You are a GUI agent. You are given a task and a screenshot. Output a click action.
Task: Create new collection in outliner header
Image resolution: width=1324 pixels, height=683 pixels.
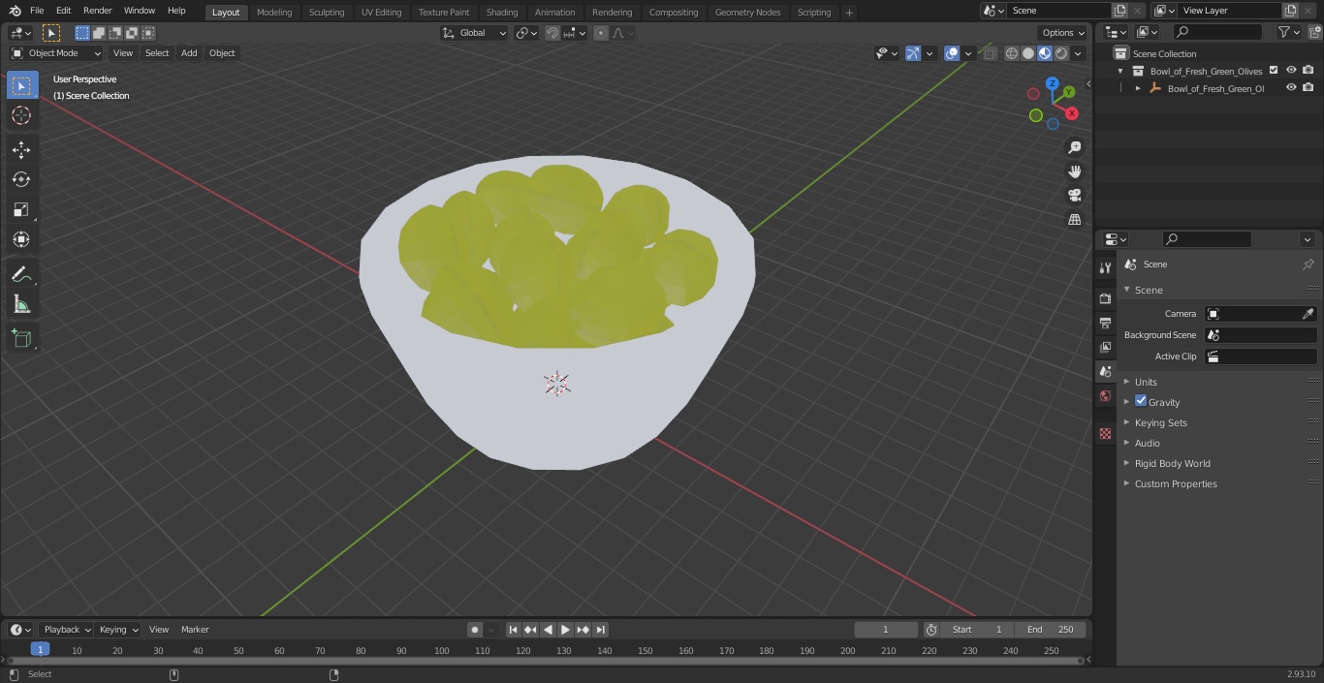click(1314, 32)
